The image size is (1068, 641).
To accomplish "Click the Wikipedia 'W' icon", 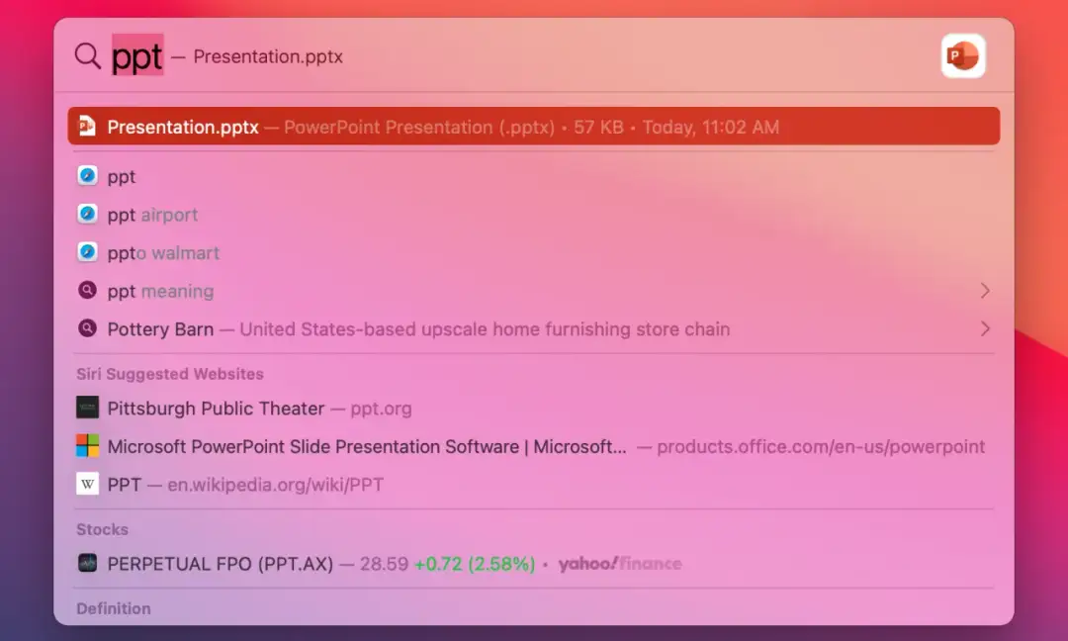I will pyautogui.click(x=88, y=484).
